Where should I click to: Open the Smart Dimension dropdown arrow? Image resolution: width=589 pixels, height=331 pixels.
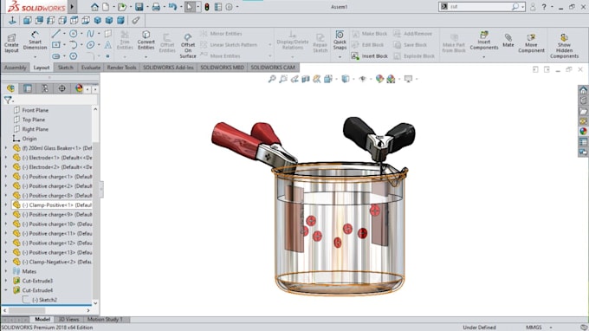tap(35, 56)
